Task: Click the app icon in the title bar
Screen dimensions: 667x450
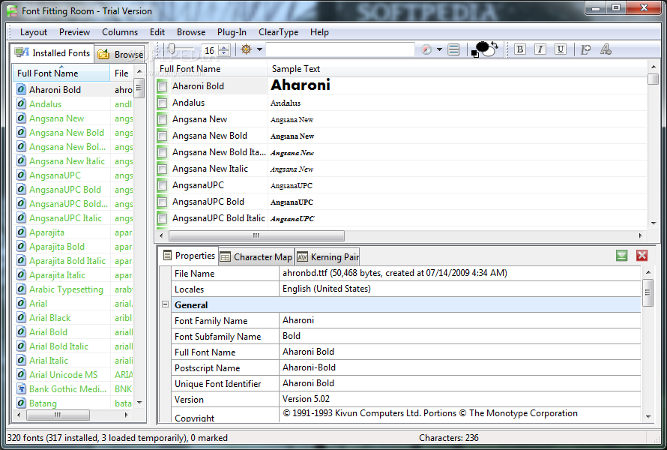Action: click(x=12, y=11)
